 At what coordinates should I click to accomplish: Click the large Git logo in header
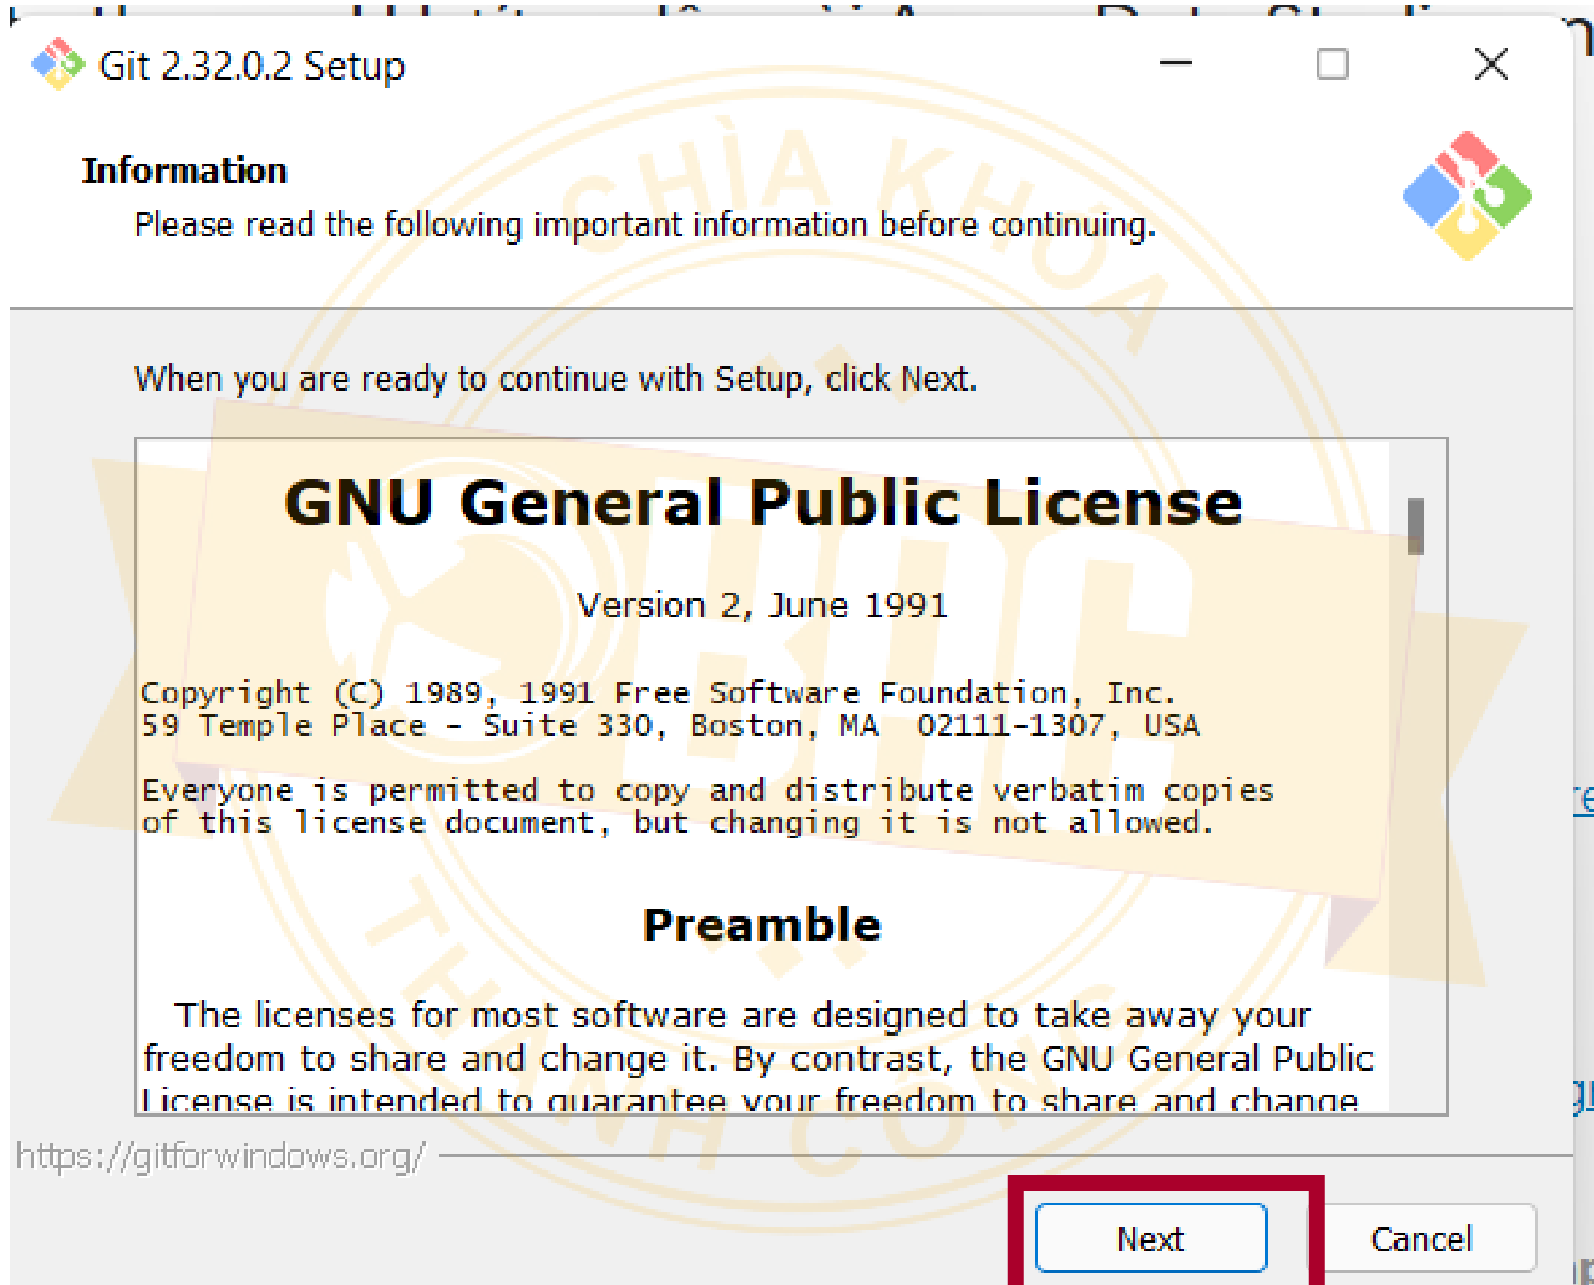[1468, 196]
